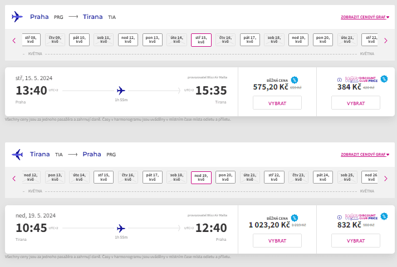Screen dimensions: 397x267
Task: Click the outbound next dates arrow
Action: (386, 41)
